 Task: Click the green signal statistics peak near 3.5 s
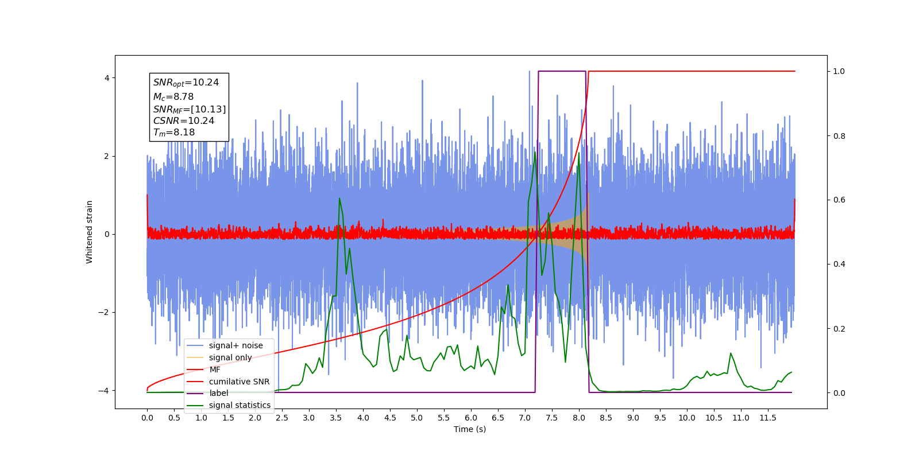pos(339,199)
